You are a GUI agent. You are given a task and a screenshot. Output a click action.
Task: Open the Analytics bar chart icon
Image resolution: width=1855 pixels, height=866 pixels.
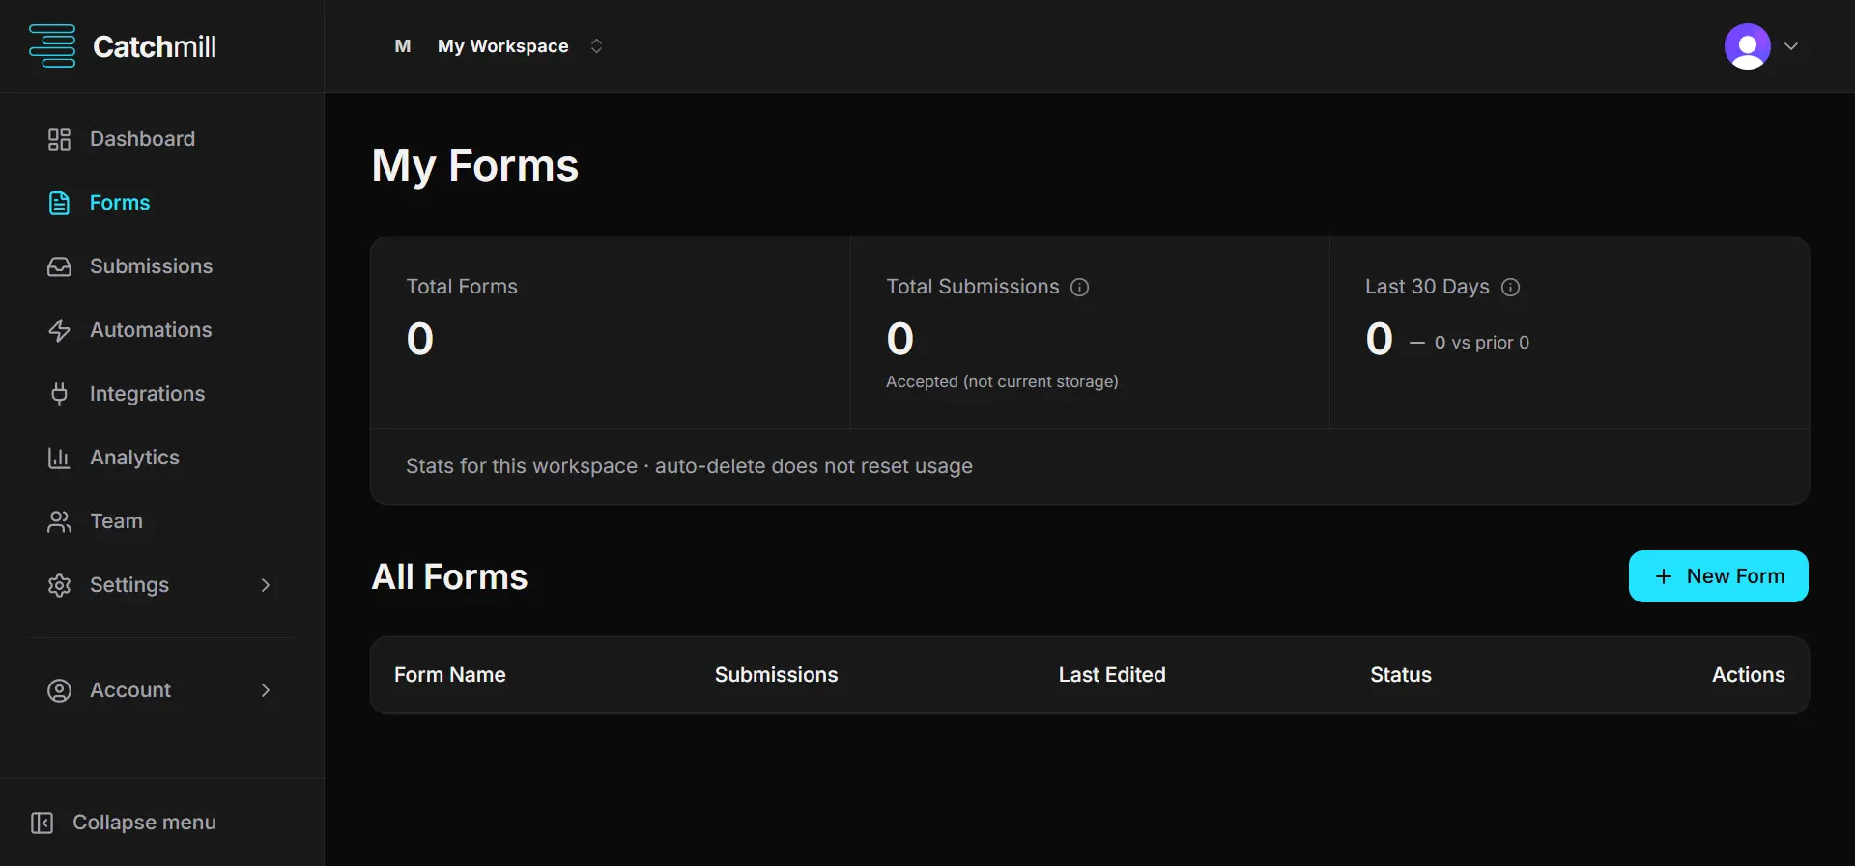(x=59, y=458)
